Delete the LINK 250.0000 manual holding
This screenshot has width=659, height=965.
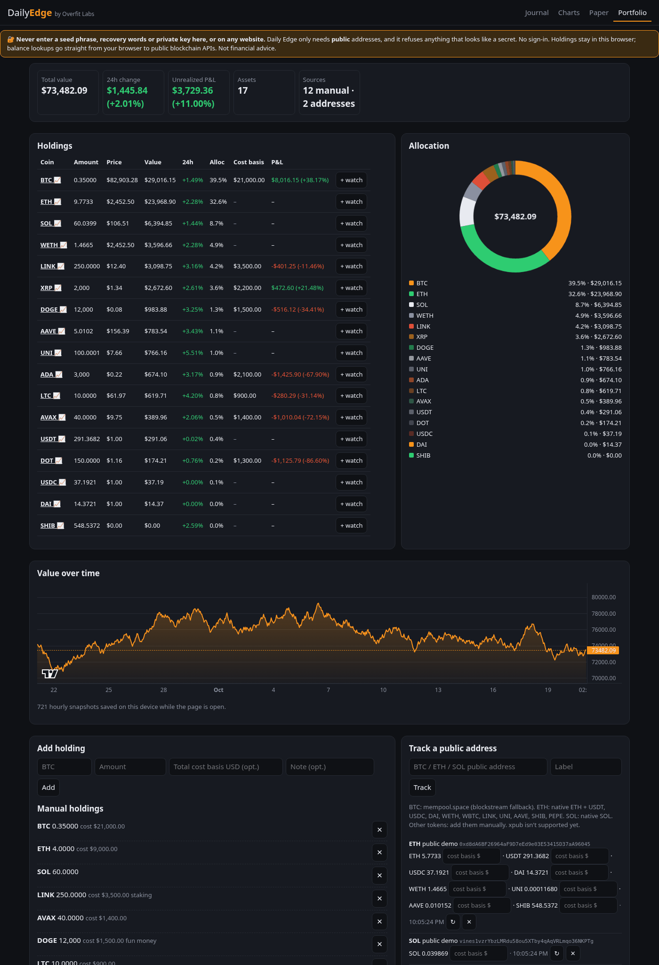coord(379,899)
